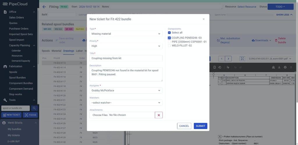Click the print icon in PDF toolbar
This screenshot has height=145, width=298.
285,67
